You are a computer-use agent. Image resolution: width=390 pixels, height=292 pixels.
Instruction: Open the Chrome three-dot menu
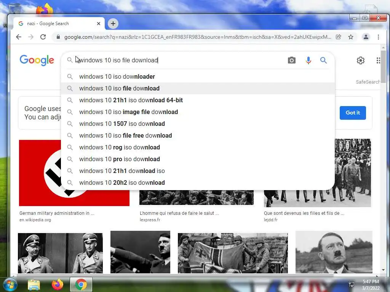click(378, 37)
